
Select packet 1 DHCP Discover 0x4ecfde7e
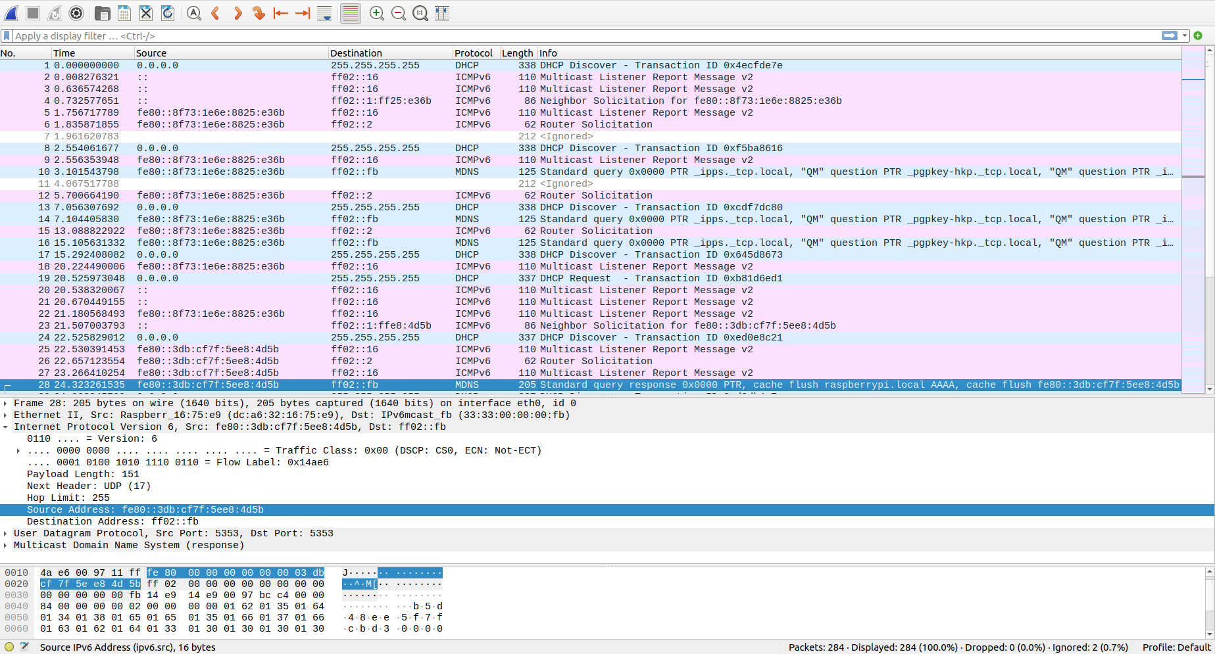click(591, 65)
